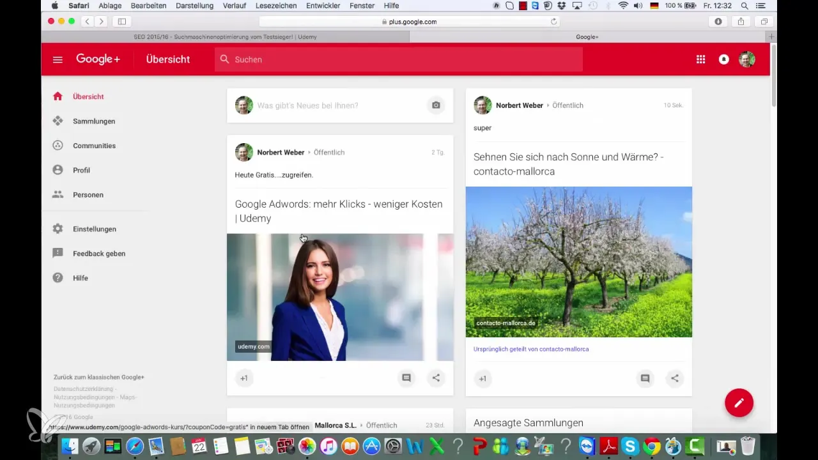Open 'Google Adwords: mehr Klicks' post title
This screenshot has width=818, height=460.
point(339,211)
